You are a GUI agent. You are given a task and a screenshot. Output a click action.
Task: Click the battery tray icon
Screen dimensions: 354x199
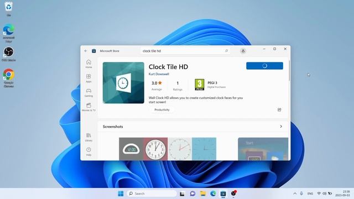(330, 193)
